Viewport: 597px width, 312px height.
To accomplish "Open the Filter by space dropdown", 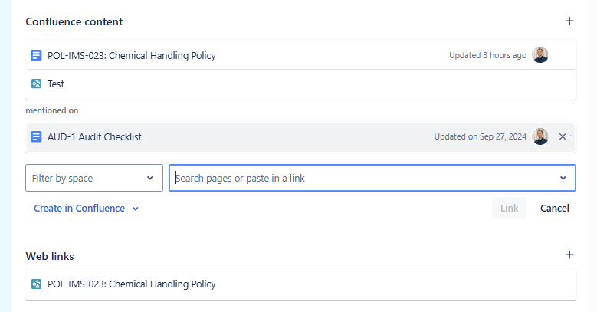I will point(94,178).
